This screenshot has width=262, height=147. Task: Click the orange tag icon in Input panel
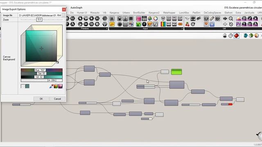click(x=180, y=24)
